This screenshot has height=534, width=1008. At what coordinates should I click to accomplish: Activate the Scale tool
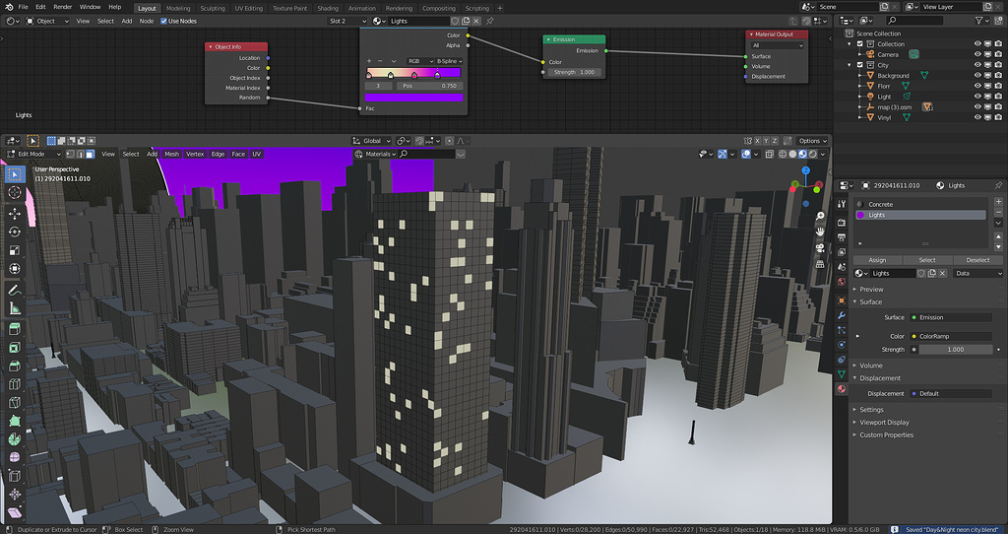14,250
